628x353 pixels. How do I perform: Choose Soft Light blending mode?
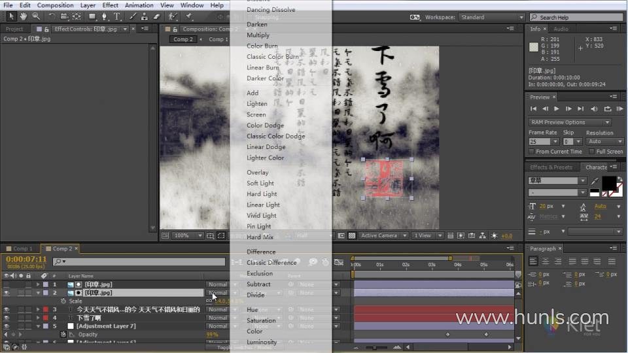(260, 183)
